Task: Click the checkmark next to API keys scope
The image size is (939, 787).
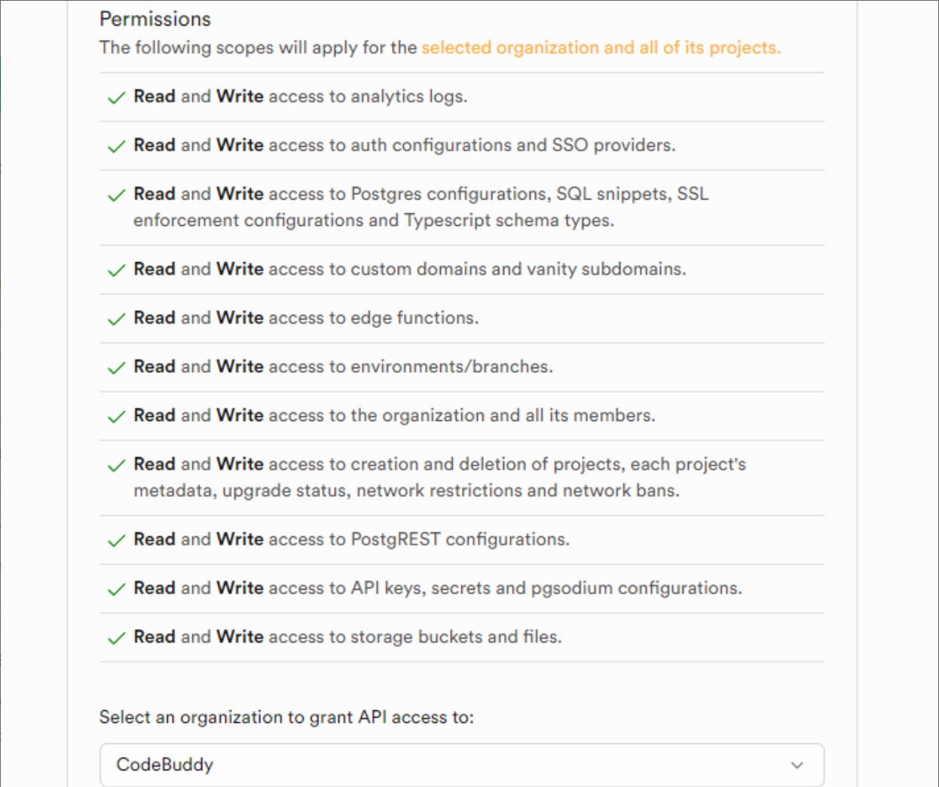Action: tap(116, 590)
